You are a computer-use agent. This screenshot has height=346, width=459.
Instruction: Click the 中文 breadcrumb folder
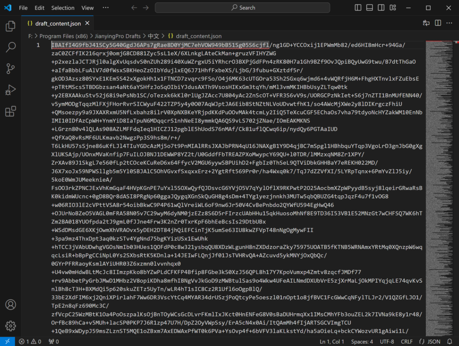pos(153,36)
